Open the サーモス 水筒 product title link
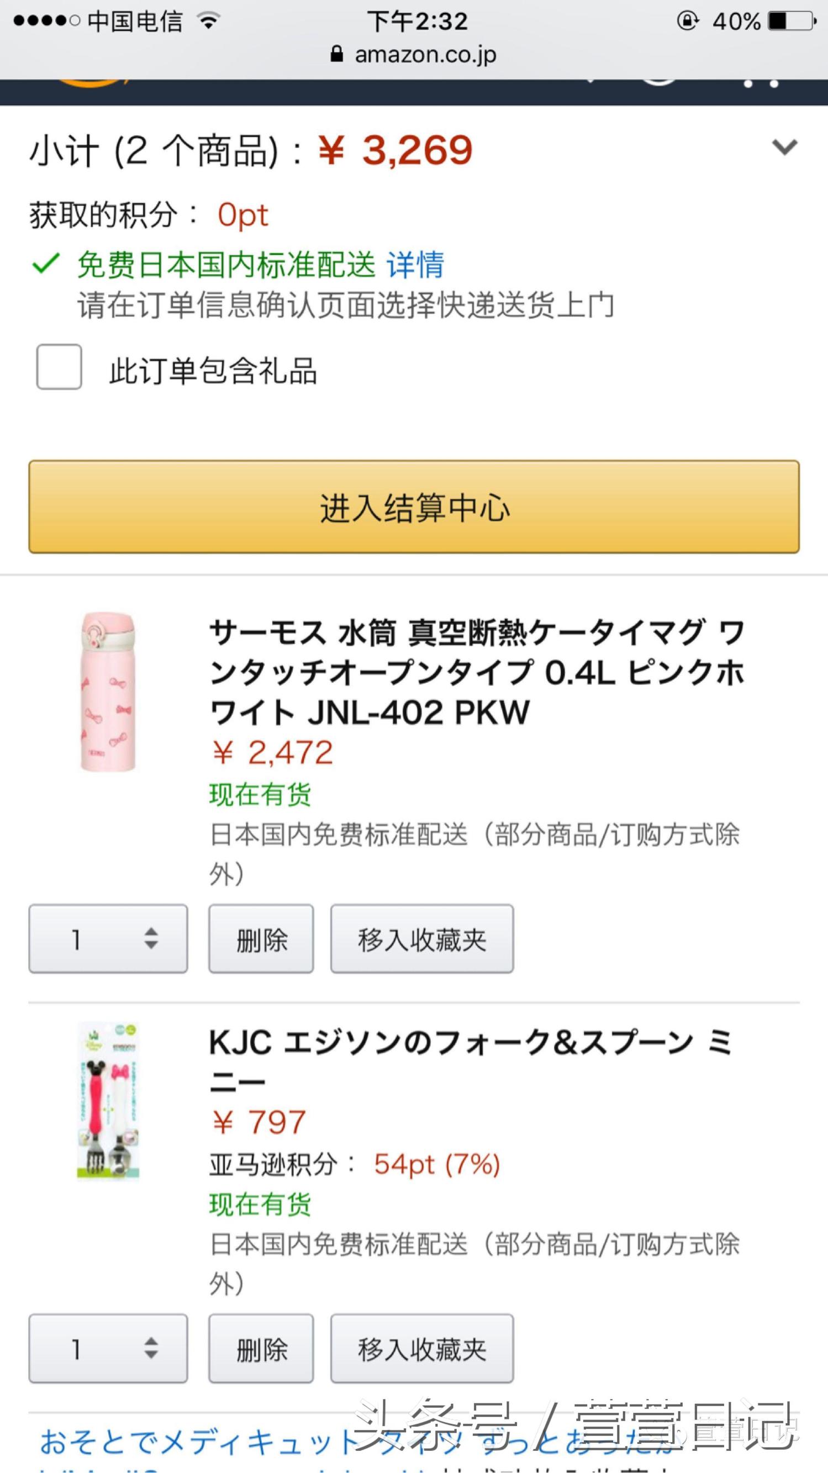 pyautogui.click(x=476, y=672)
